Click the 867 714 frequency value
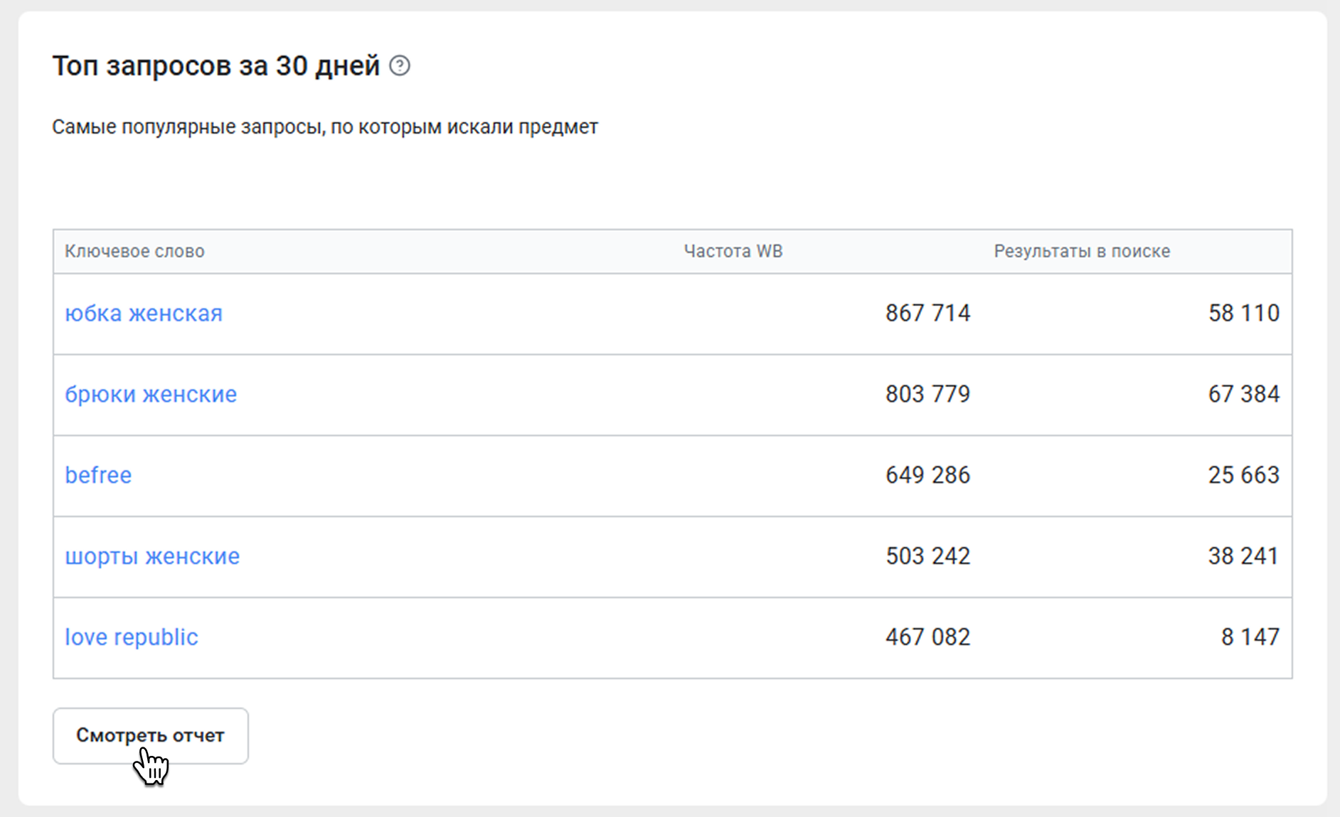Viewport: 1340px width, 817px height. point(927,313)
